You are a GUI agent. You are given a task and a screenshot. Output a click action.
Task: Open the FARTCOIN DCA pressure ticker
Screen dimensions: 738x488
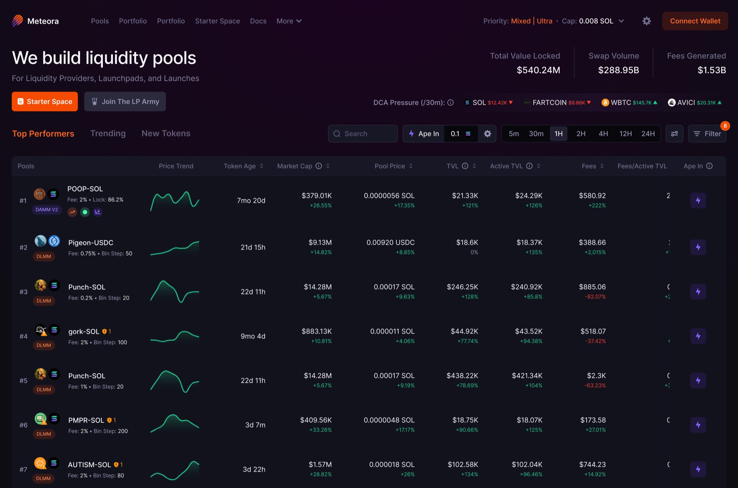(x=557, y=103)
